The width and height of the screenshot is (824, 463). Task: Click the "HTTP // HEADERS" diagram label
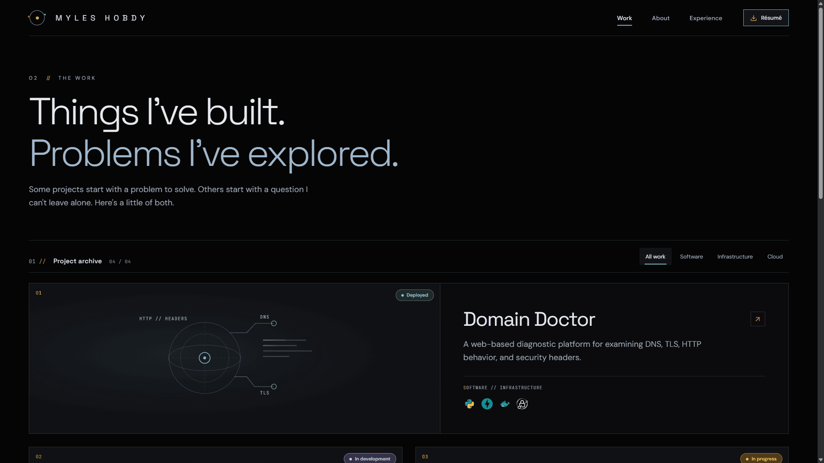163,319
